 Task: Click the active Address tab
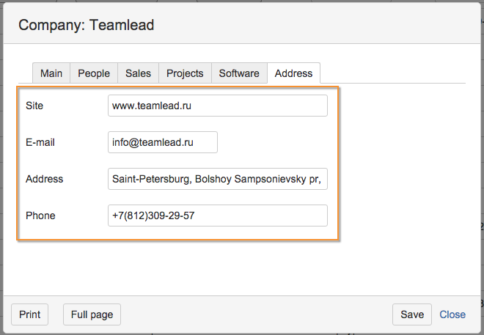click(293, 73)
